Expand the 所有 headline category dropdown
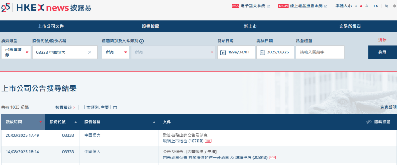This screenshot has width=397, height=165. (x=115, y=52)
